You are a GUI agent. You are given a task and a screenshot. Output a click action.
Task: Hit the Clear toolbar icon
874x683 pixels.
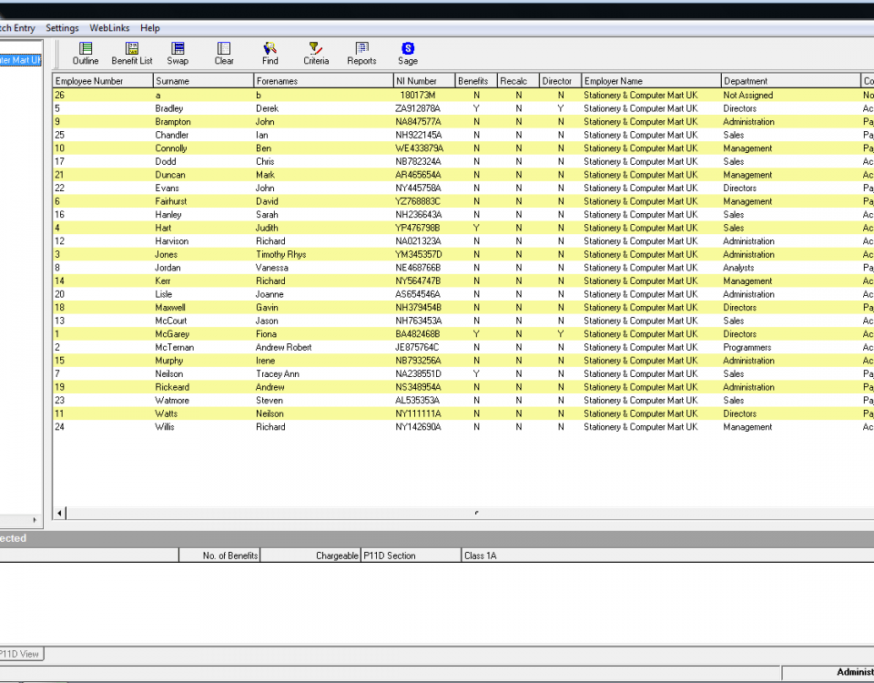tap(224, 54)
